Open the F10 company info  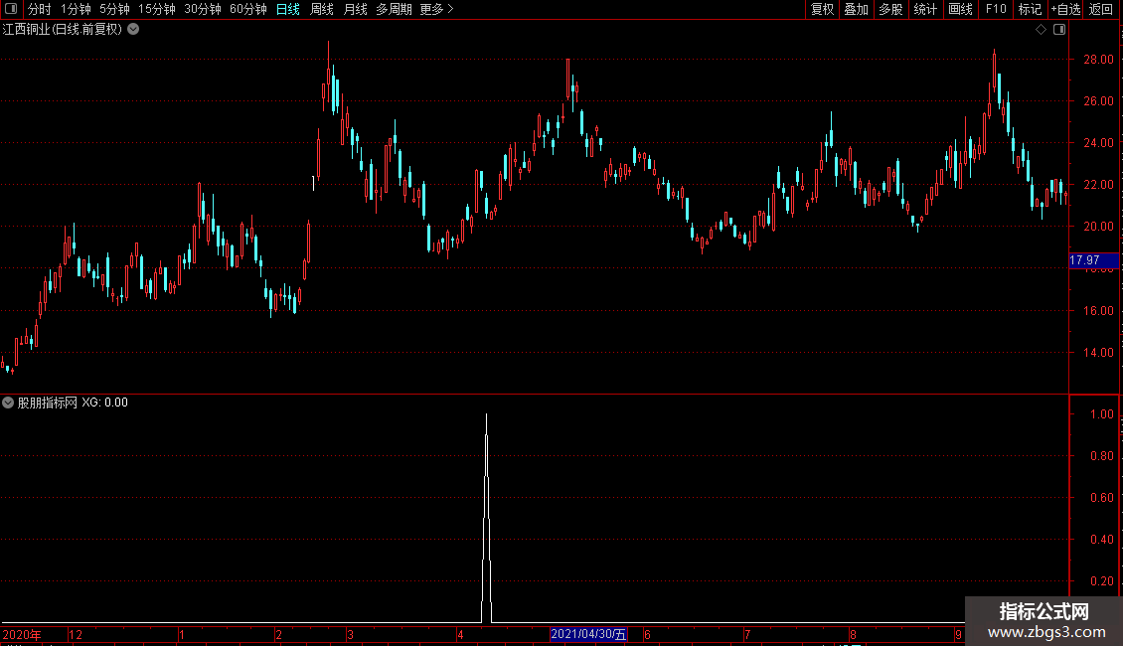pos(996,9)
